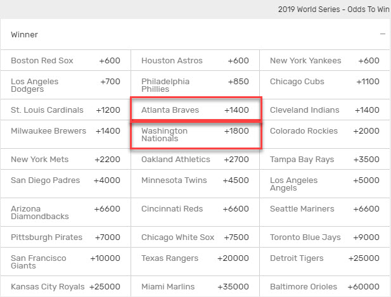Choose Milwaukee Brewers +1400 odds
The height and width of the screenshot is (297, 391).
click(x=65, y=131)
